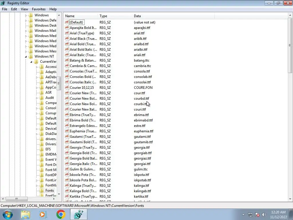
Task: Open the Windows Start button
Action: click(8, 214)
